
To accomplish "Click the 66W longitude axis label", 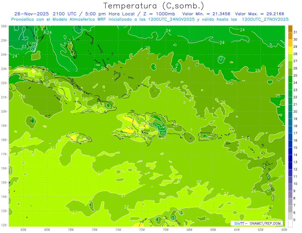I will [213, 229].
